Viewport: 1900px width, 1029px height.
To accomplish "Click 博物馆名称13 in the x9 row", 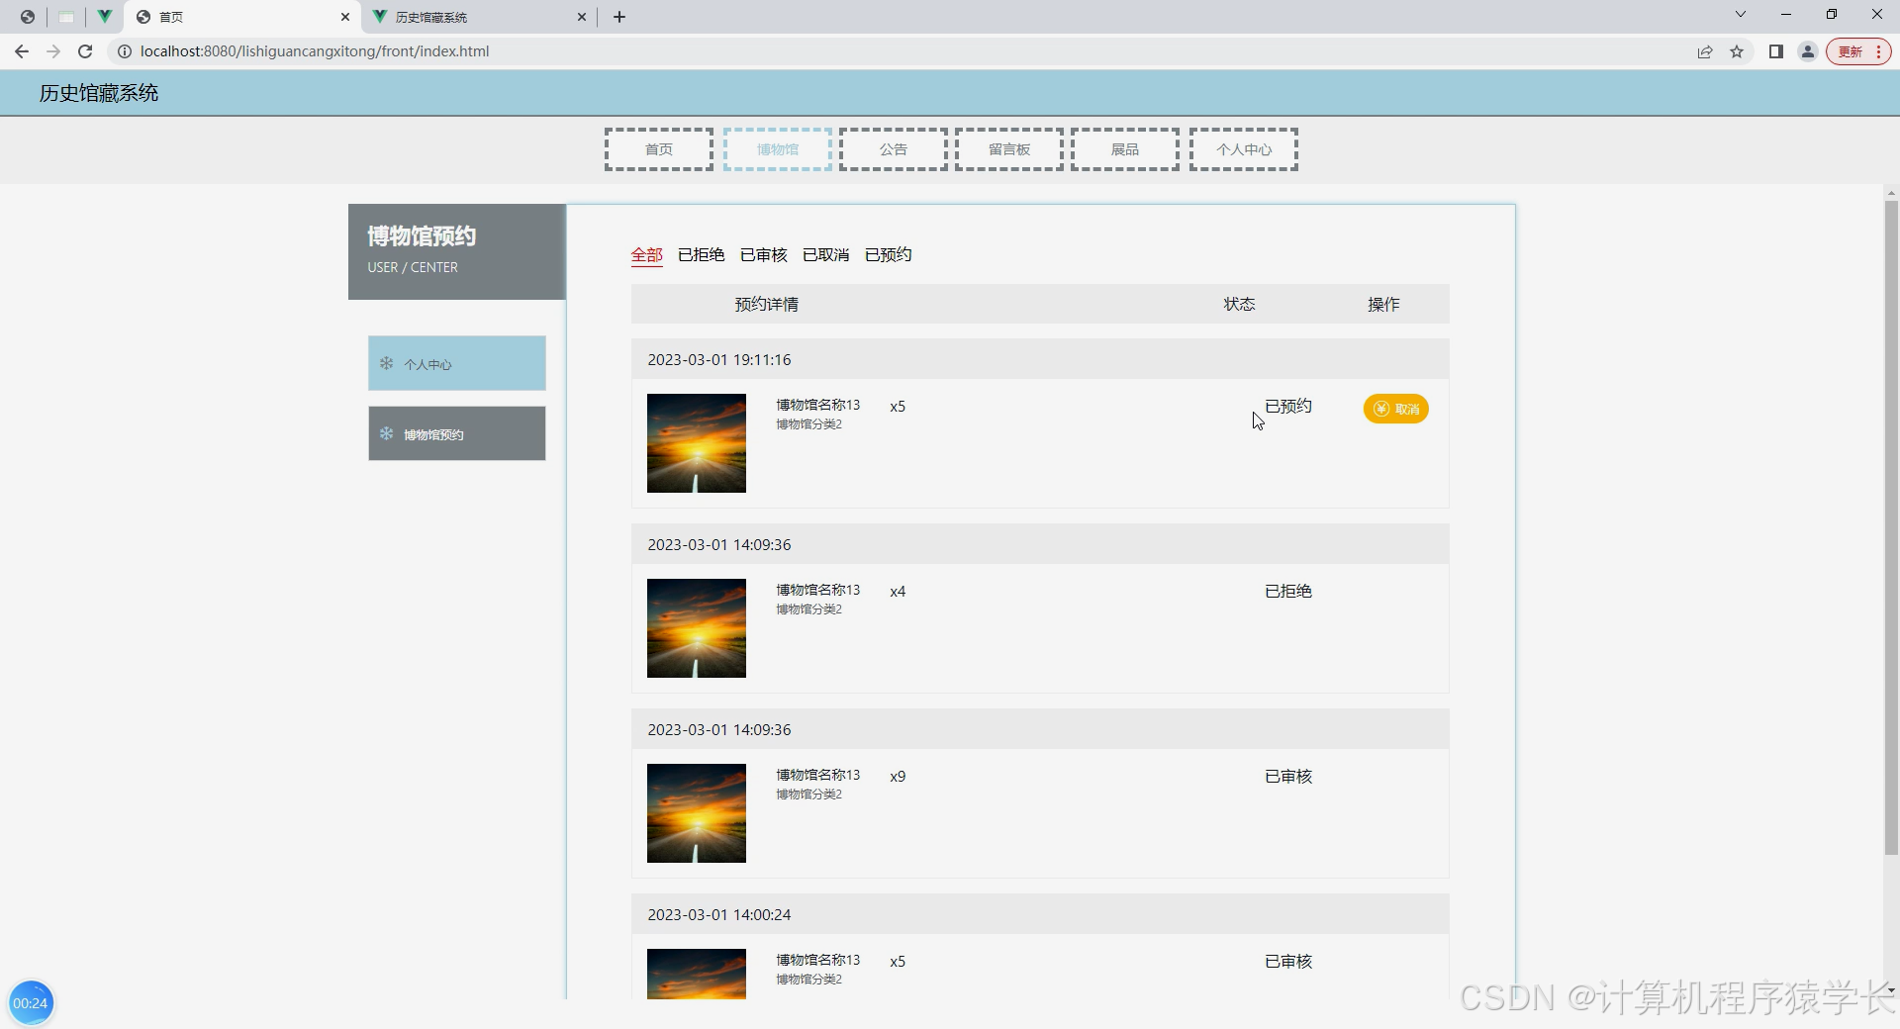I will 818,775.
